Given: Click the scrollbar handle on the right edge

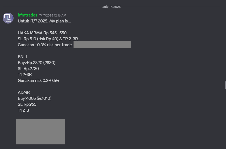Looking at the screenshot, I should point(225,85).
